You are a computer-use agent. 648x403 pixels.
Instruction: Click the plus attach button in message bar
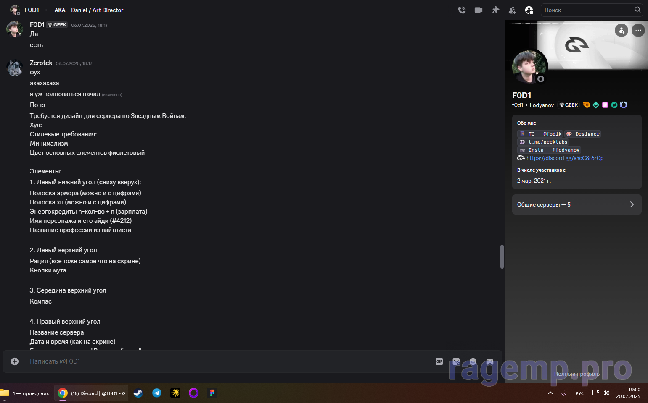15,361
